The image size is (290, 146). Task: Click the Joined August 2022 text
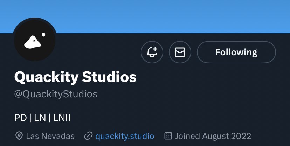(x=213, y=136)
